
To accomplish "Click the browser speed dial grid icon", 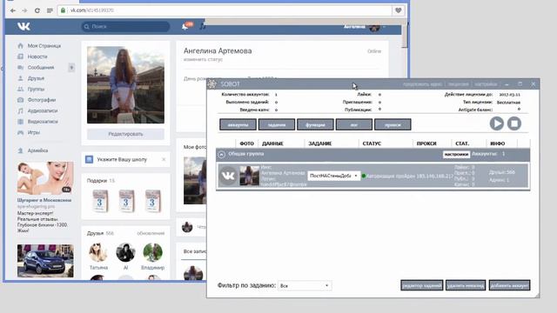I will (x=50, y=10).
